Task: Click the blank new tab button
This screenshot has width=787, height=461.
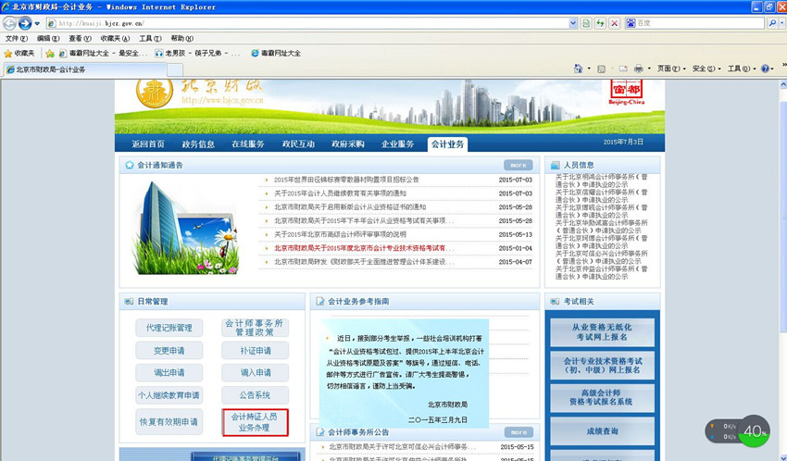Action: tap(175, 69)
